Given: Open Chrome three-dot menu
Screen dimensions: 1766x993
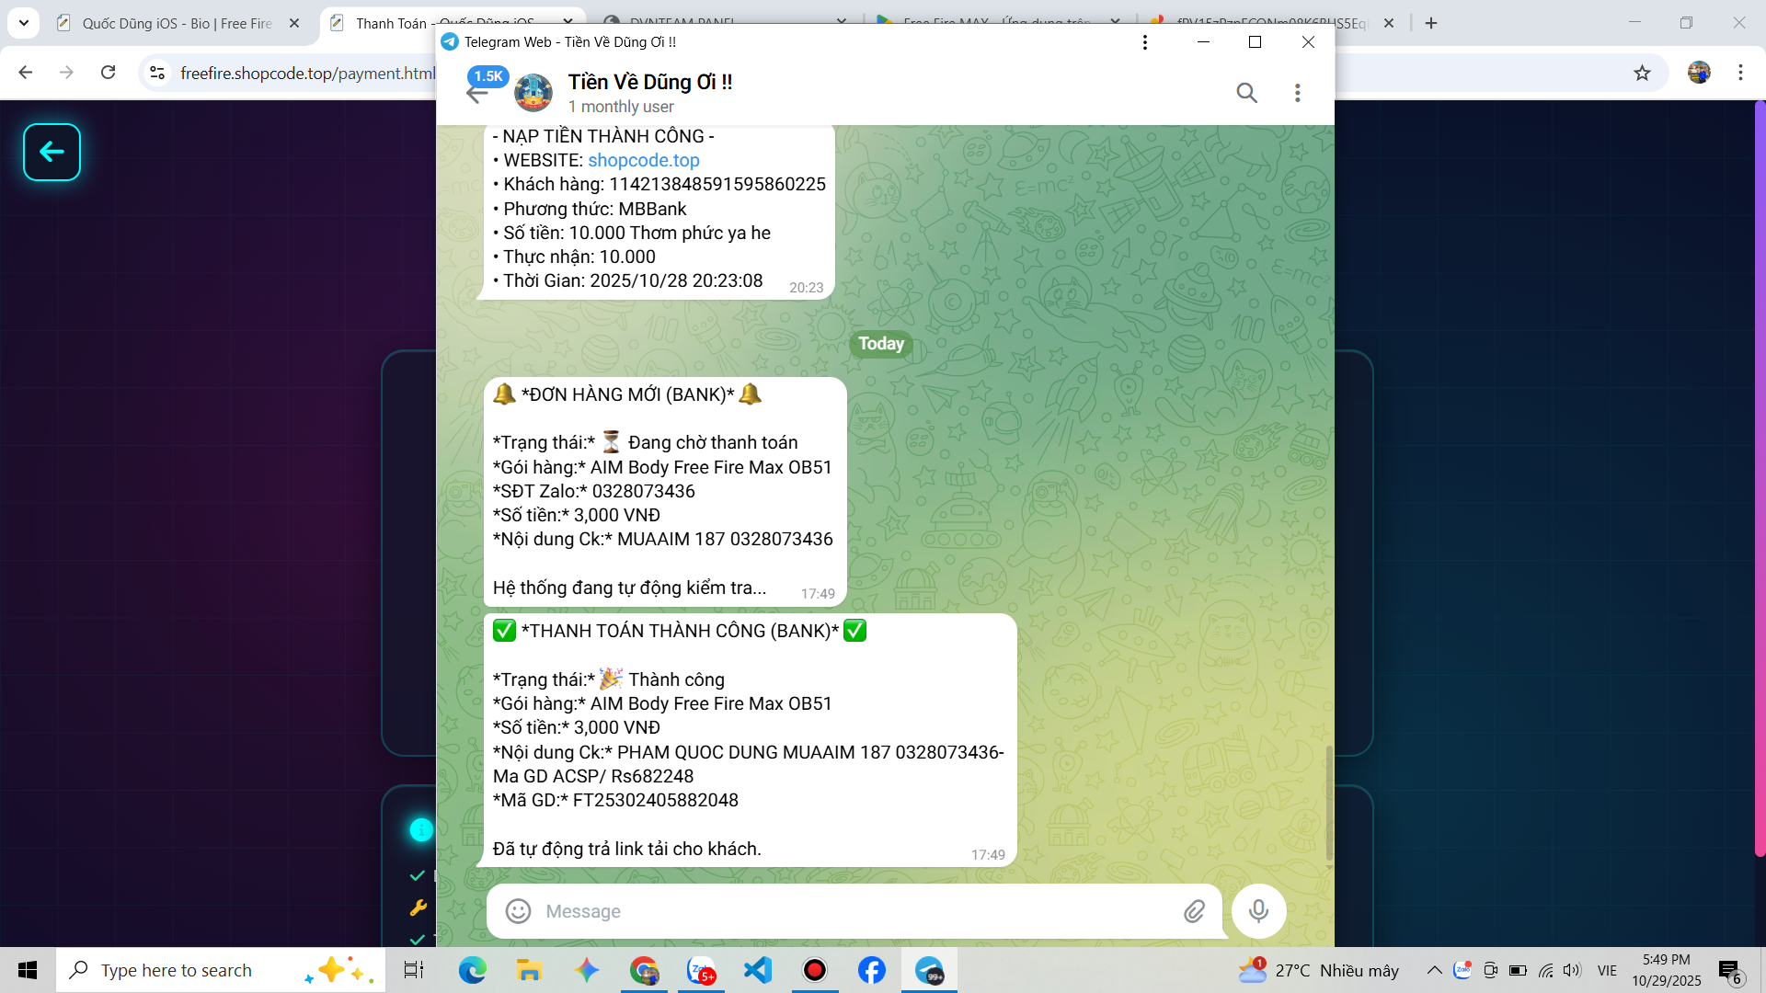Looking at the screenshot, I should coord(1740,73).
